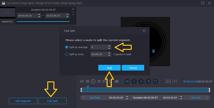
Task: Click the rewind playback icon
Action: point(87,81)
